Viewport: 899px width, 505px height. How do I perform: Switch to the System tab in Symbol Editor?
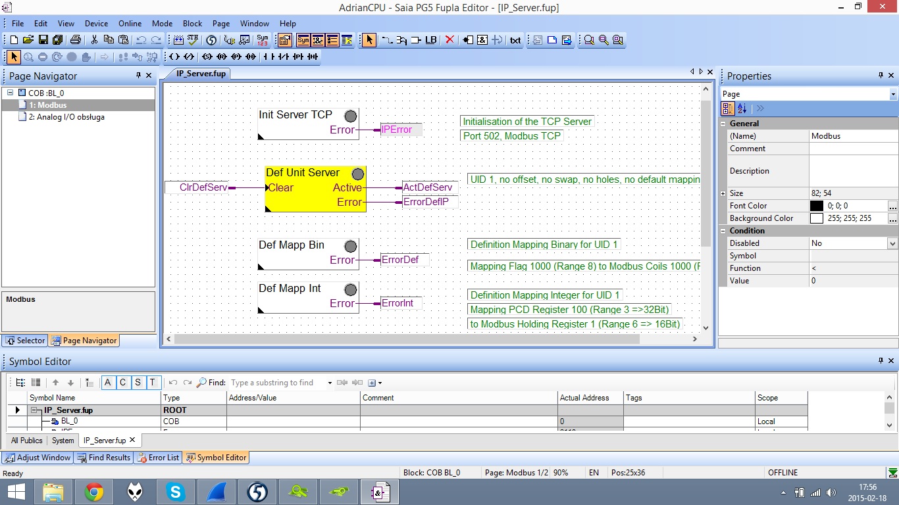click(63, 441)
